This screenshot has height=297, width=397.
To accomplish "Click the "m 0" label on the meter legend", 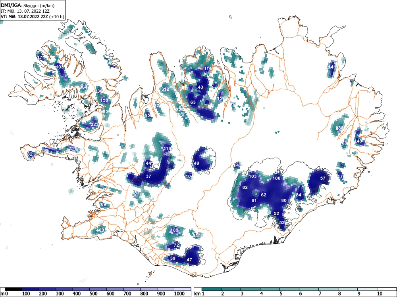I will point(4,294).
